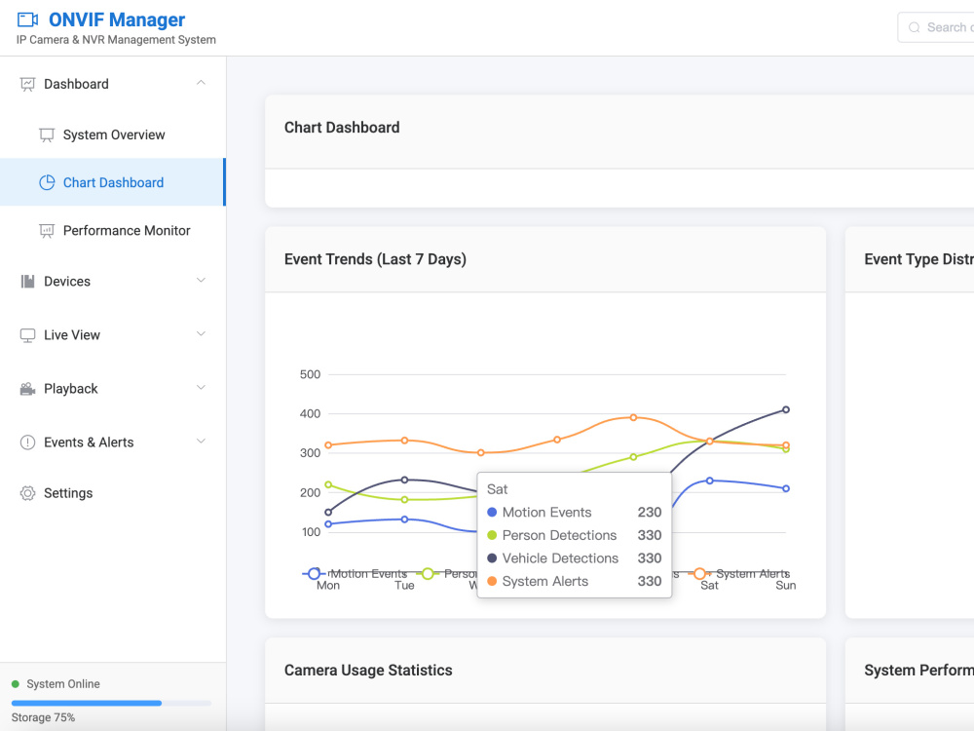Expand the Devices submenu chevron
The image size is (974, 731).
[201, 281]
